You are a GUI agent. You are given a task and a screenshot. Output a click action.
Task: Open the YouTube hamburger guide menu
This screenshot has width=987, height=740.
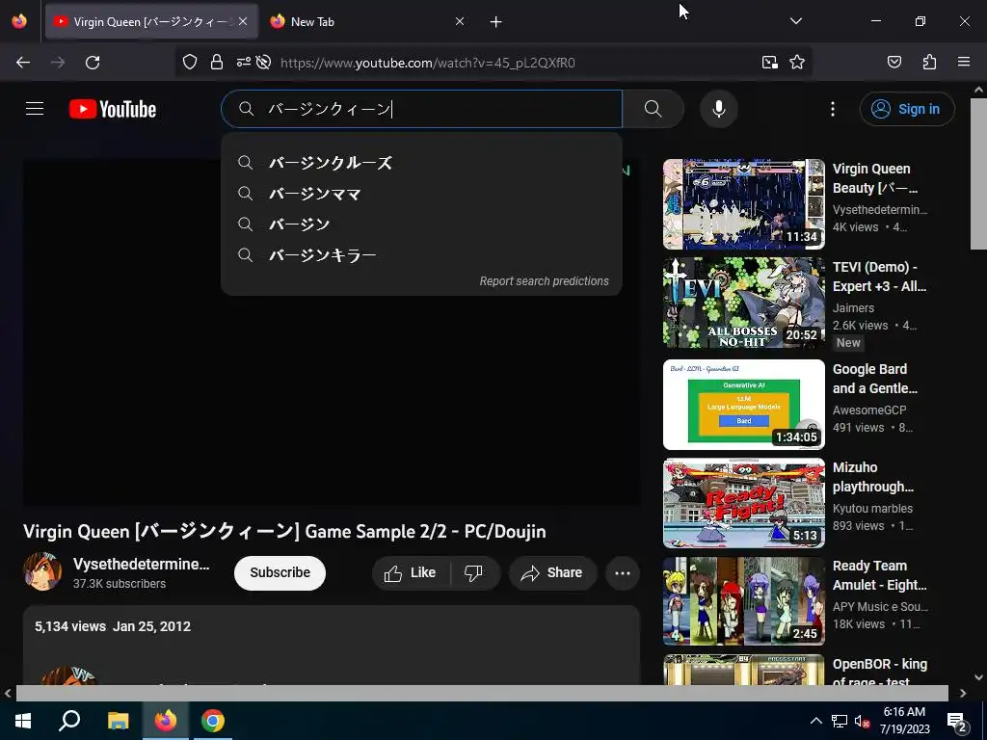click(35, 109)
